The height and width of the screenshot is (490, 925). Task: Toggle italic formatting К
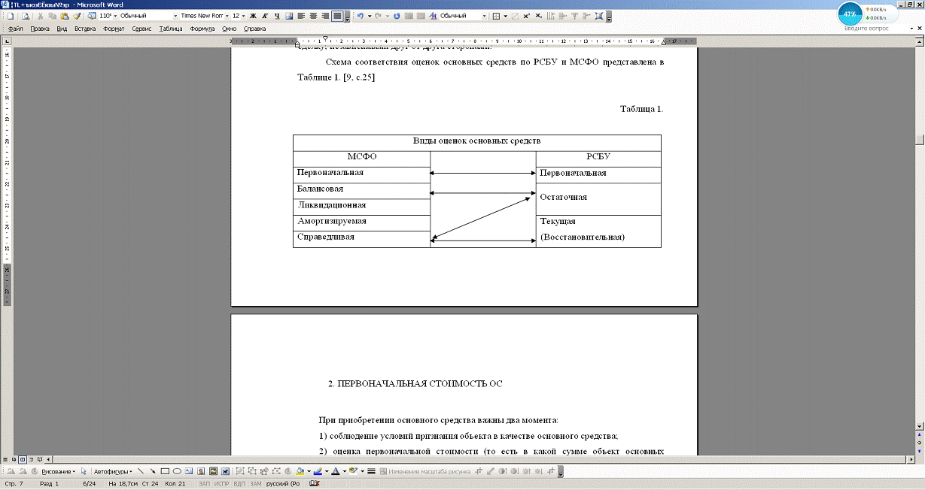tap(265, 15)
